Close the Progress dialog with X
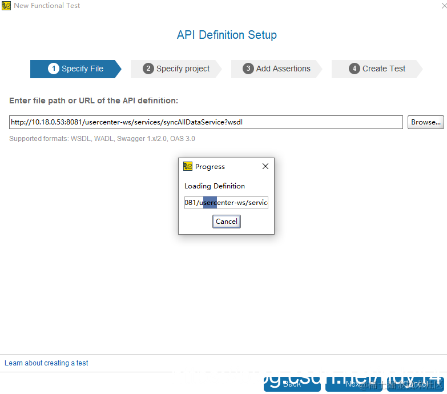The width and height of the screenshot is (447, 394). pos(265,166)
